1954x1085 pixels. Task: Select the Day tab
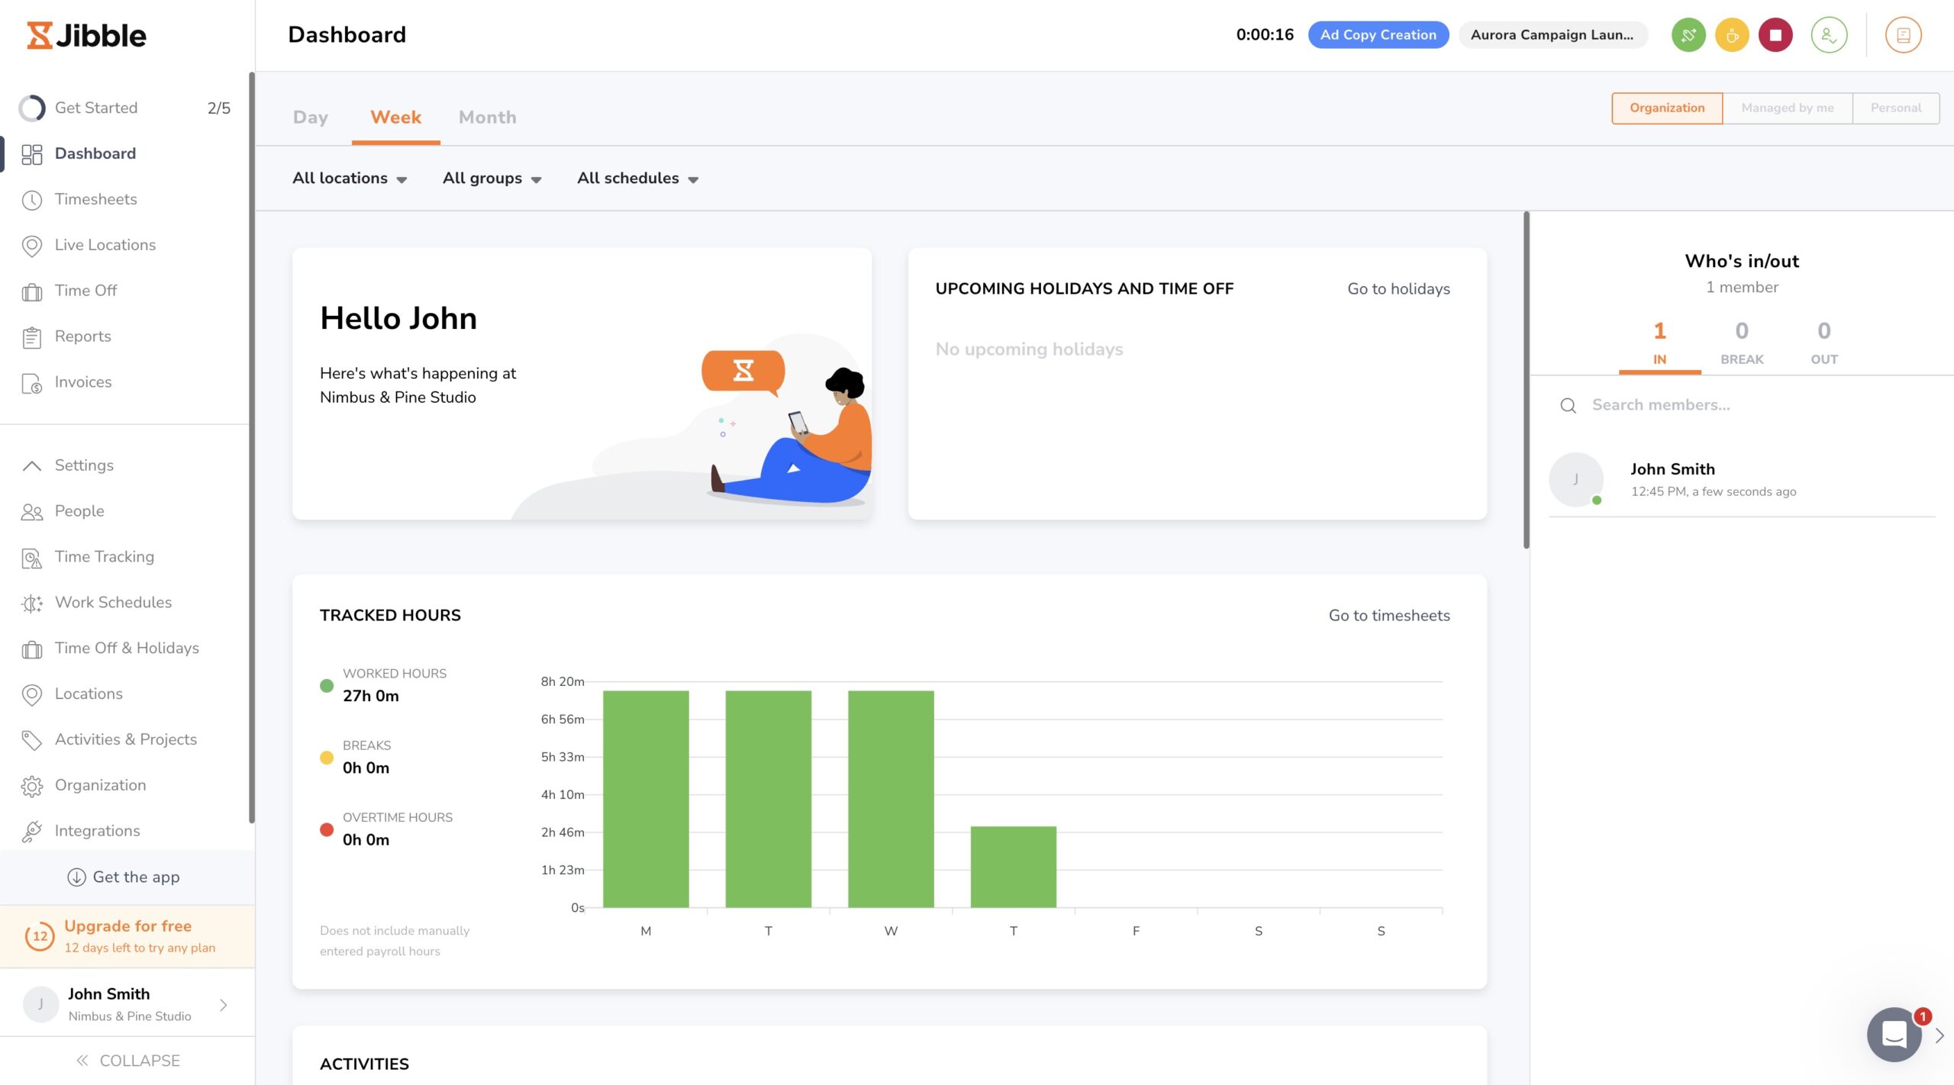(311, 118)
